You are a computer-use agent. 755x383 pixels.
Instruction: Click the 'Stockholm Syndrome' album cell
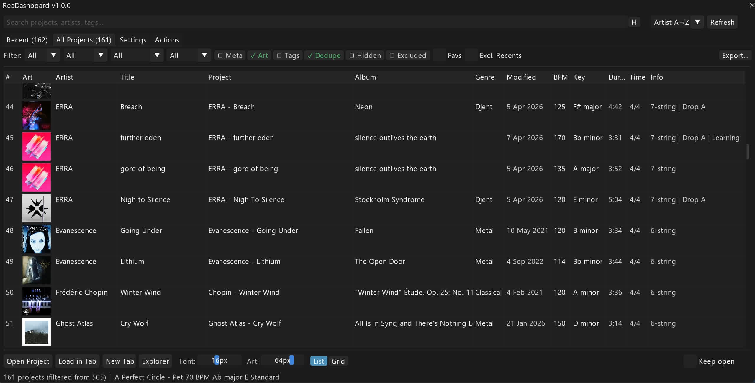[x=389, y=200]
